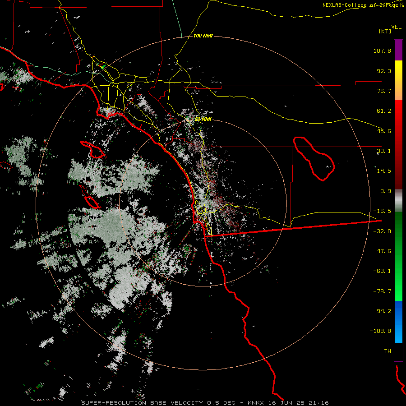The height and width of the screenshot is (406, 406).
Task: Select the 107.8 scale value
Action: tap(382, 51)
